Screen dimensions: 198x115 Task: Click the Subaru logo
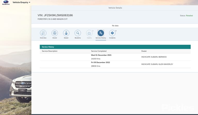[6, 3]
